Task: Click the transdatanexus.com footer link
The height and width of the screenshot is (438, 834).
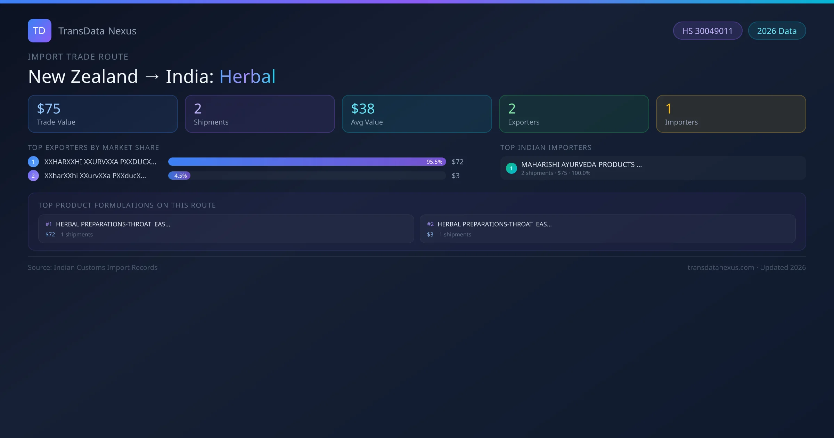Action: point(720,267)
